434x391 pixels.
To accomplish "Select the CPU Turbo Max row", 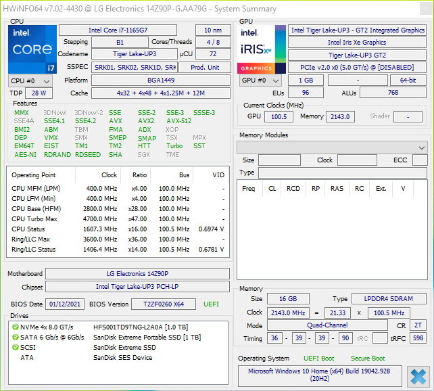I will coord(118,218).
